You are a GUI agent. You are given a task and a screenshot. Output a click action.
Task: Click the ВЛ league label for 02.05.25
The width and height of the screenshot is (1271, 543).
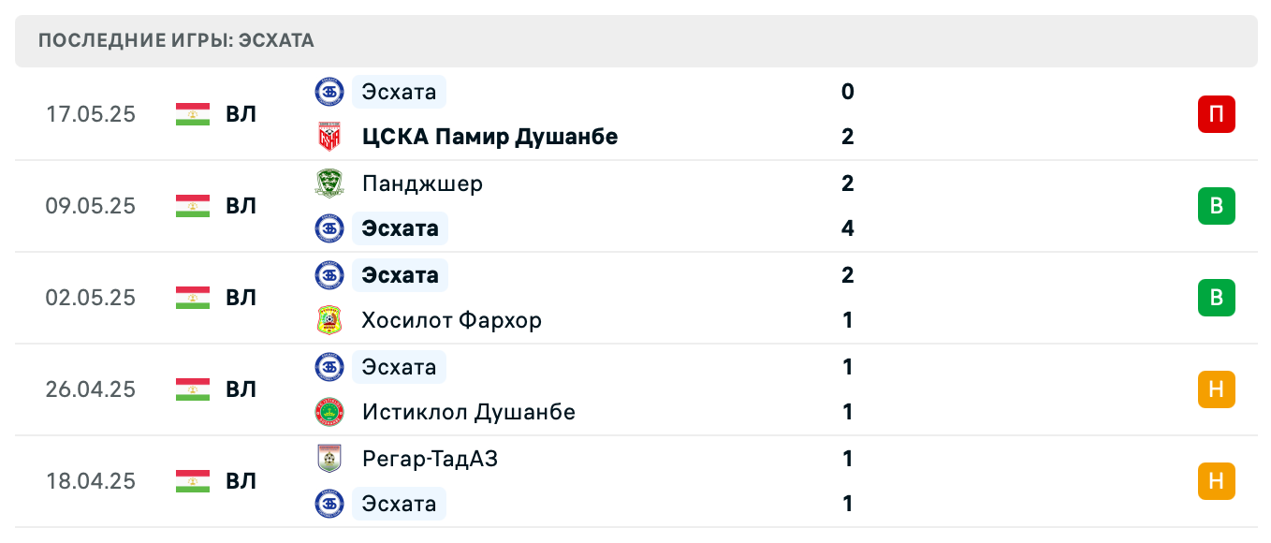[241, 298]
